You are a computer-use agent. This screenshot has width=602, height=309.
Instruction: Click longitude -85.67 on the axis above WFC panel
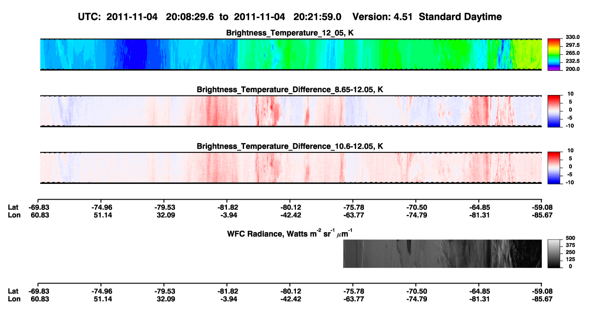[541, 214]
